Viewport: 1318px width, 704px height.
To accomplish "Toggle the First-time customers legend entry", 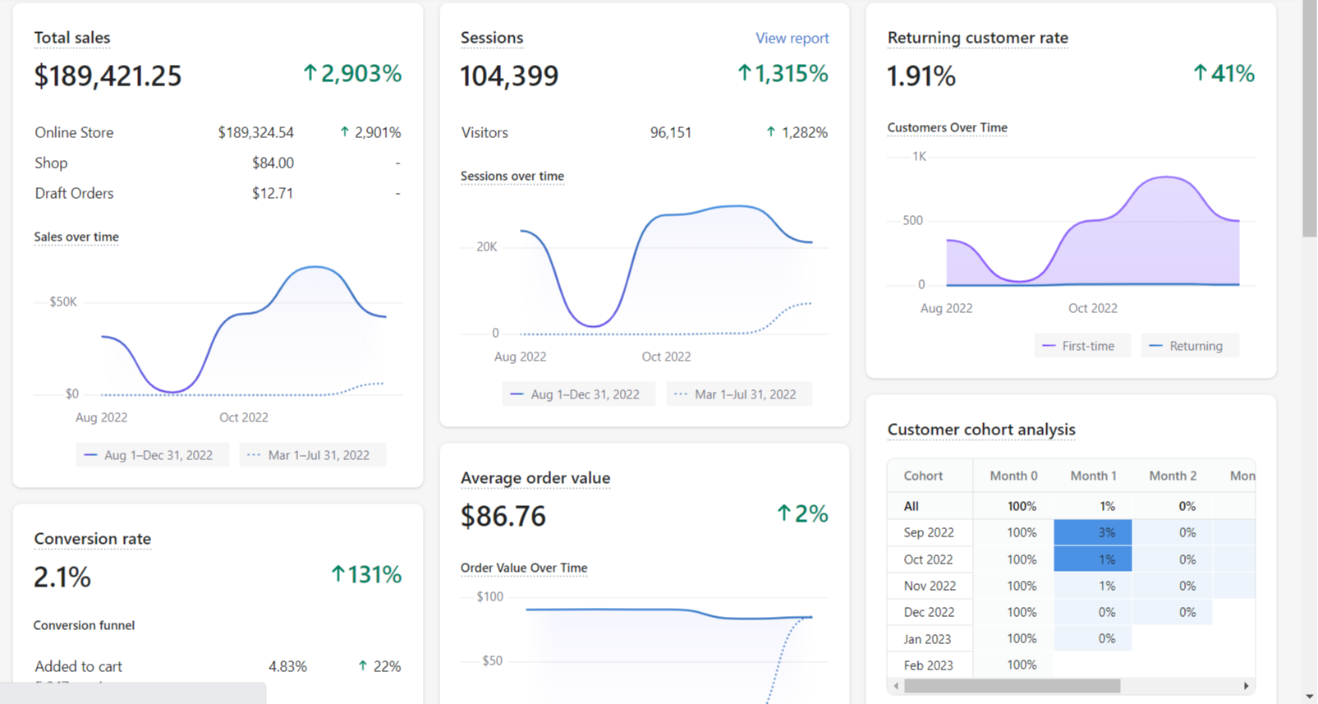I will coord(1081,346).
